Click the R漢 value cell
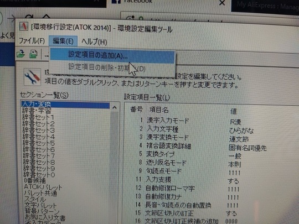 tap(235, 122)
